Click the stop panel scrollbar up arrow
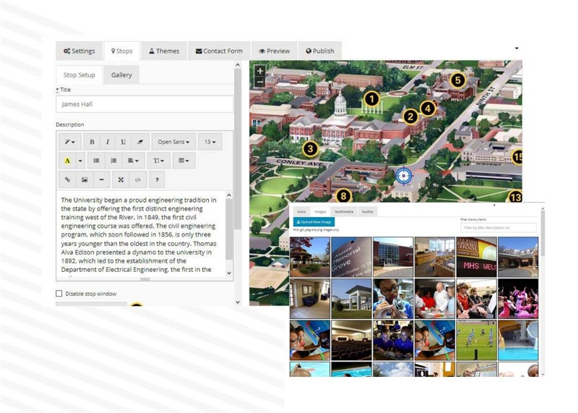The image size is (578, 413). pos(238,65)
